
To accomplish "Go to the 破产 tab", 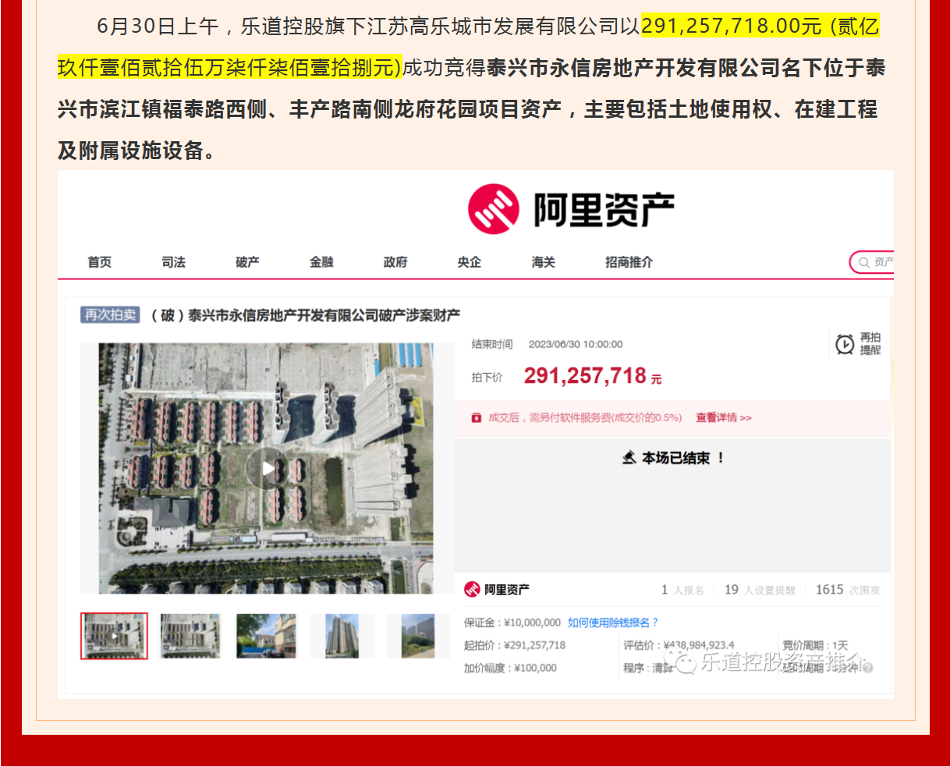I will pyautogui.click(x=247, y=262).
